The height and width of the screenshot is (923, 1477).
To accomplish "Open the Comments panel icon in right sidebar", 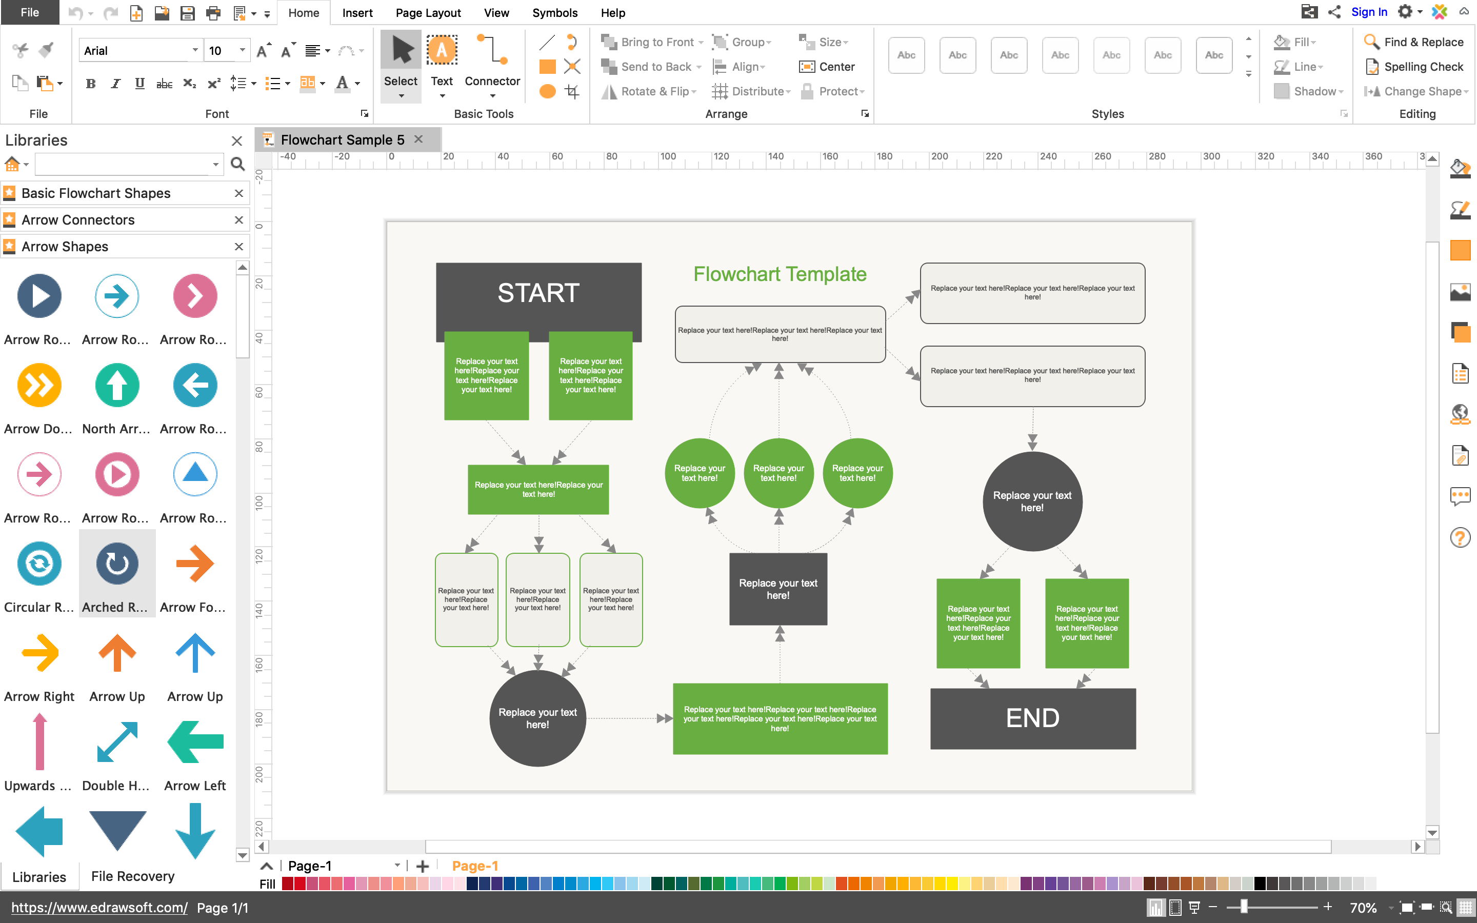I will [1460, 496].
